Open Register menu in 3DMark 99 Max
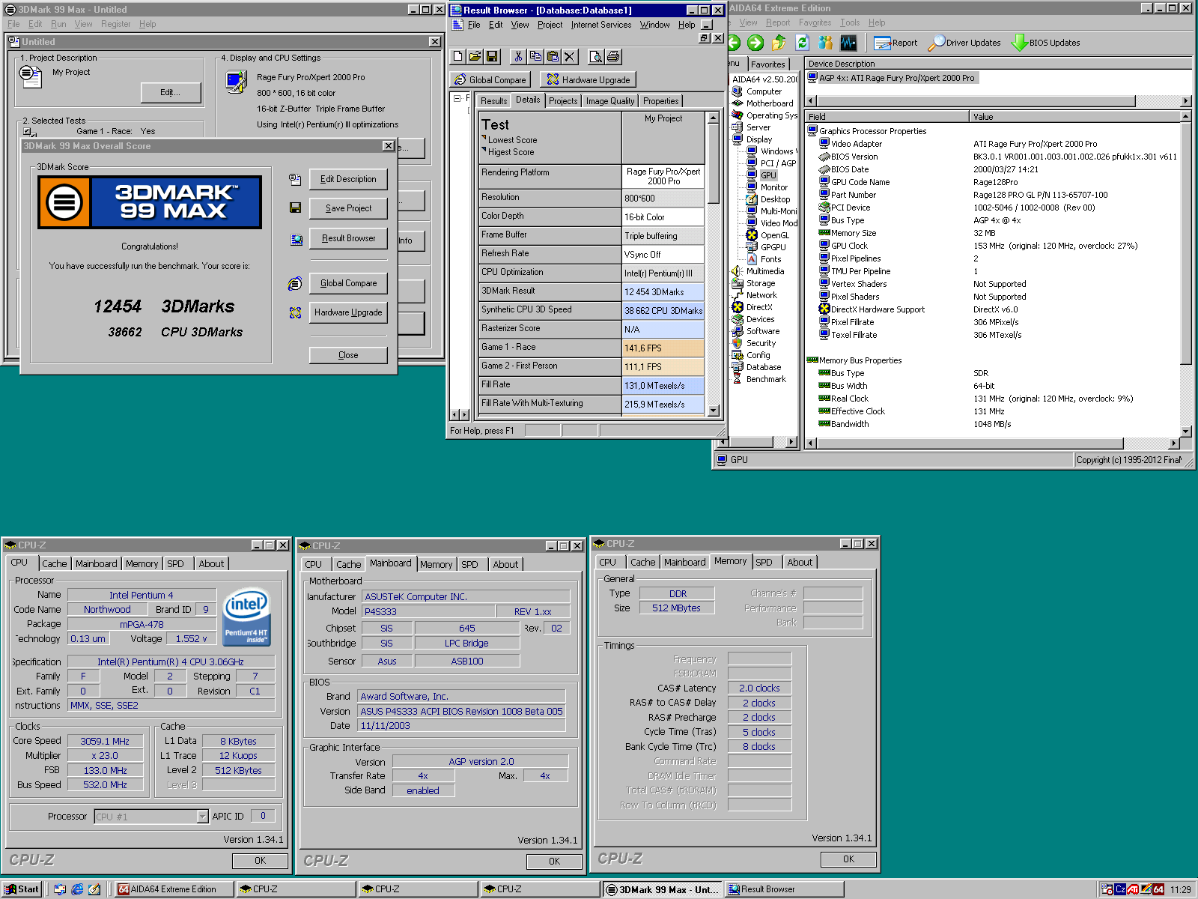1198x899 pixels. [x=116, y=24]
